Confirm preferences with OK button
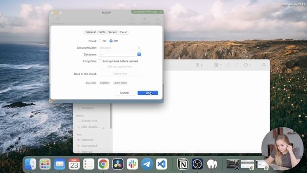The height and width of the screenshot is (173, 307). [x=148, y=93]
